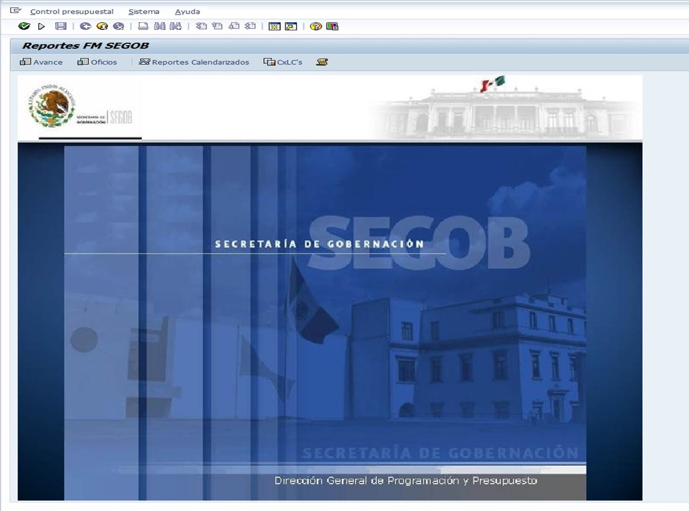Click the Next Page icon

point(234,26)
